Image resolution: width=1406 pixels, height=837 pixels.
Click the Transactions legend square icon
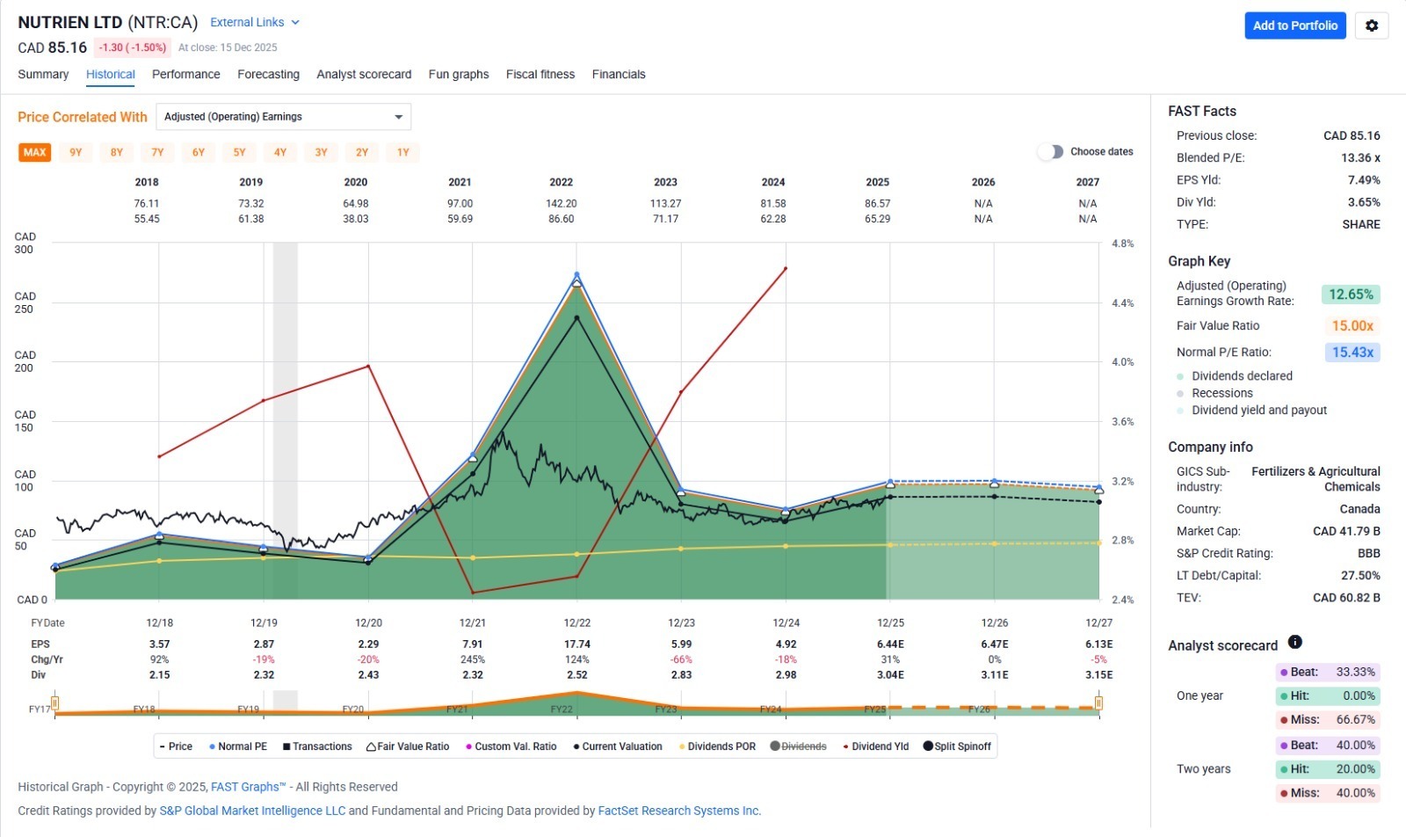(x=286, y=746)
